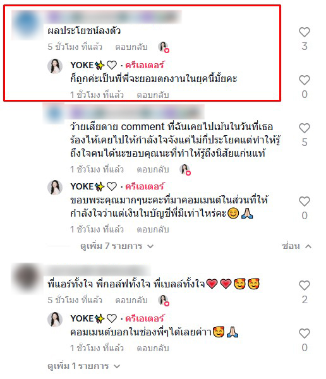
Task: Expand "ดูเพิ่ม 1 รายการ" replies
Action: (x=83, y=366)
